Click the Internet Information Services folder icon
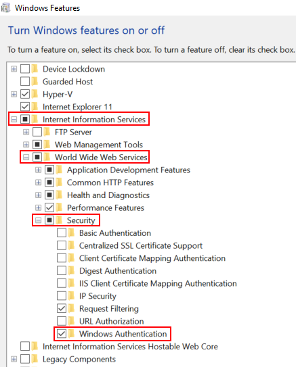This screenshot has height=367, width=296. [x=35, y=120]
